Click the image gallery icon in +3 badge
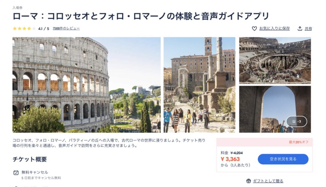The width and height of the screenshot is (326, 187). [294, 121]
